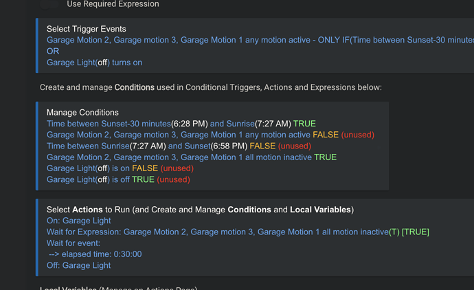Open the Garage Light turns on trigger
The width and height of the screenshot is (474, 290).
pos(94,63)
